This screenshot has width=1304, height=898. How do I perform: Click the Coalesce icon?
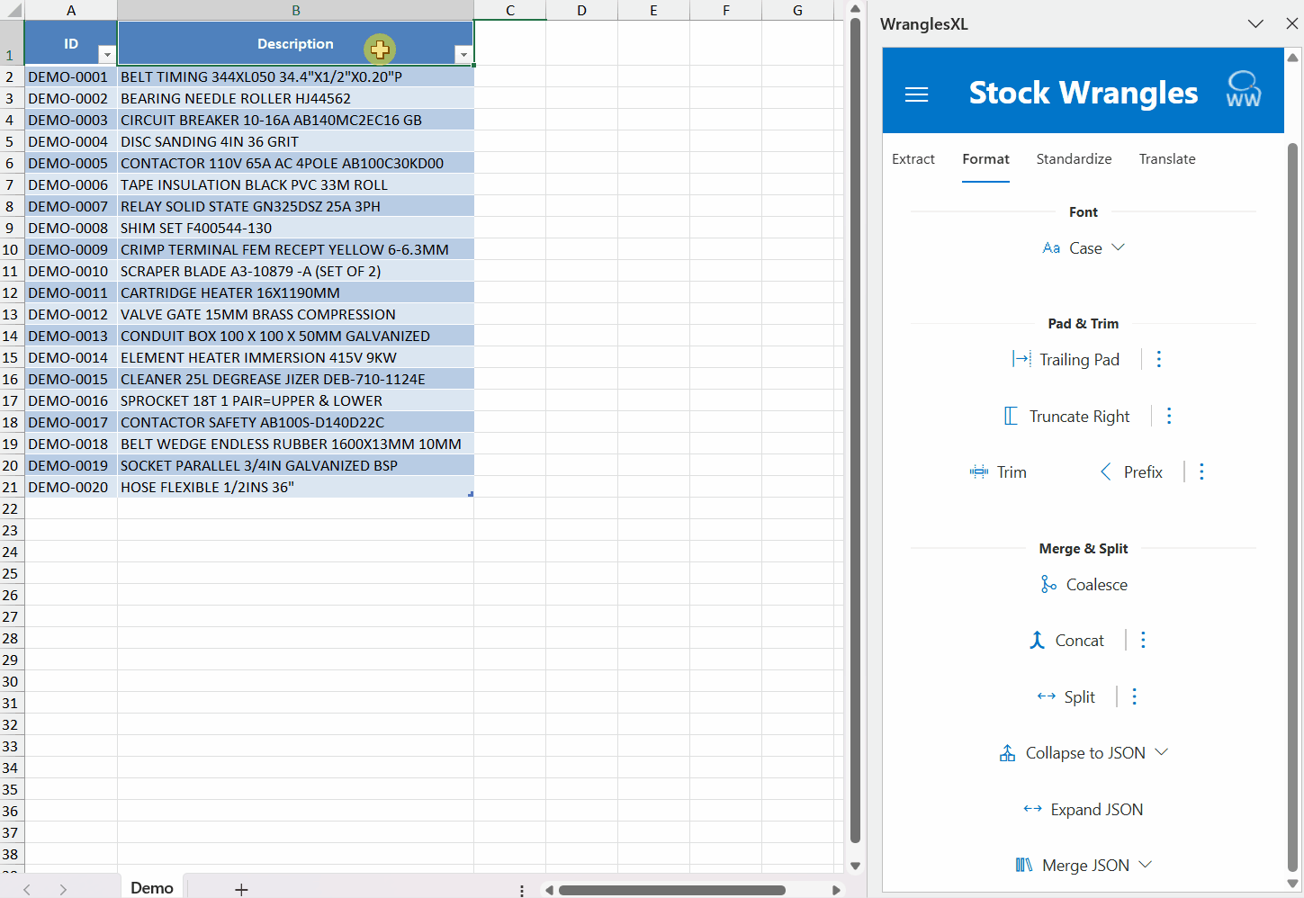tap(1048, 585)
